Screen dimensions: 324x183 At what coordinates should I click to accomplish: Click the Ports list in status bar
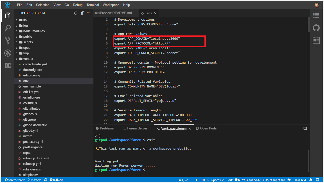pyautogui.click(x=255, y=180)
